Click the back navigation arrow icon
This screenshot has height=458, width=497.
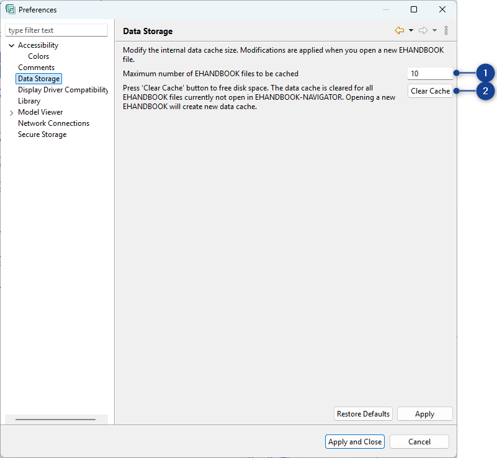click(400, 30)
